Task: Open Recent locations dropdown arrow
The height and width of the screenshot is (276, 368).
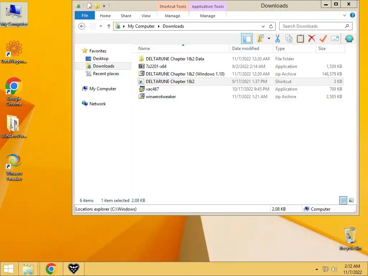Action: pos(101,26)
